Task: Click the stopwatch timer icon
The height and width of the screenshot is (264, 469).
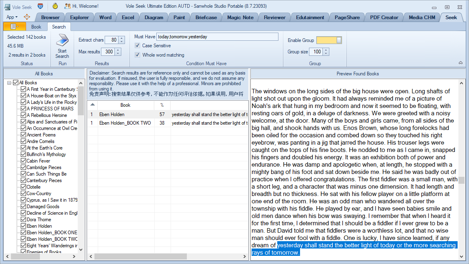Action: click(x=55, y=6)
